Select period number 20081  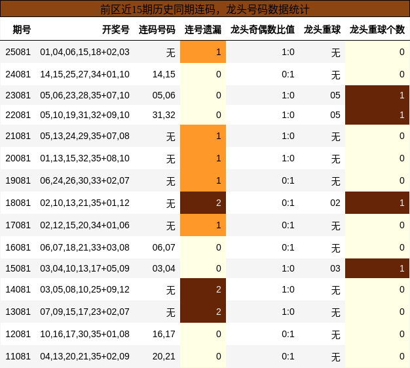[x=18, y=158]
